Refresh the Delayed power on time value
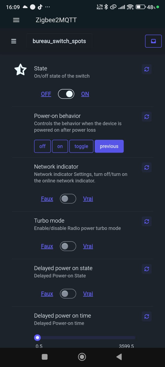This screenshot has width=165, height=367. 147,316
